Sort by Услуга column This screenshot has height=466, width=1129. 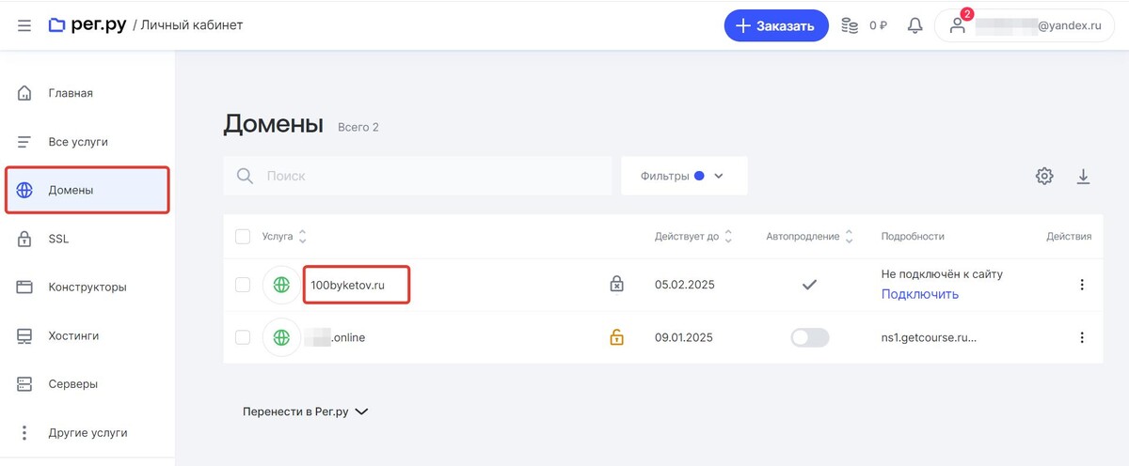[x=285, y=237]
